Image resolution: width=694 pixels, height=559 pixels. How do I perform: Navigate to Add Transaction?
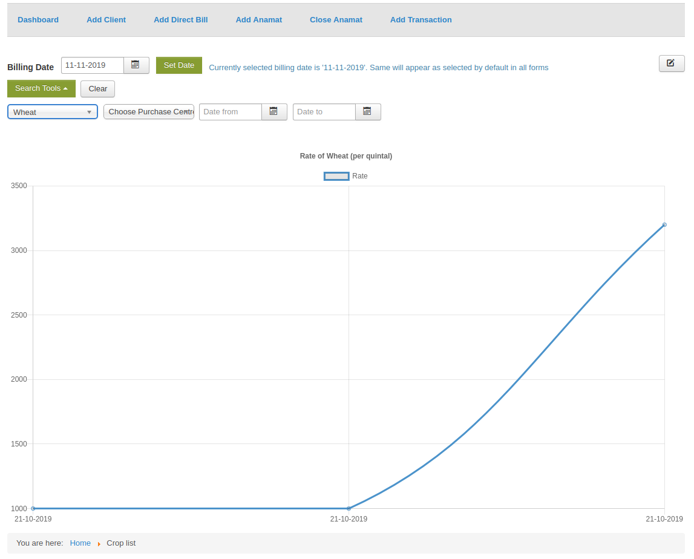point(421,20)
